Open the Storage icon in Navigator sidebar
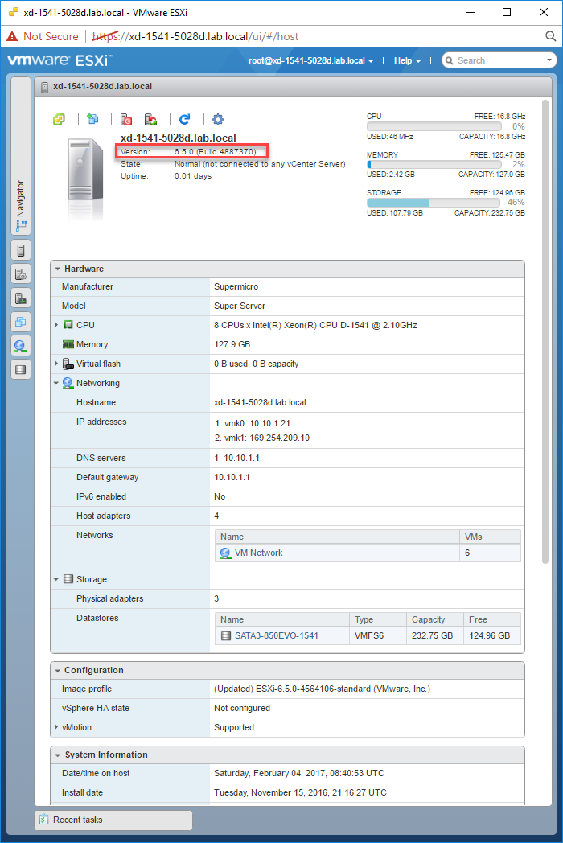563x843 pixels. click(21, 369)
